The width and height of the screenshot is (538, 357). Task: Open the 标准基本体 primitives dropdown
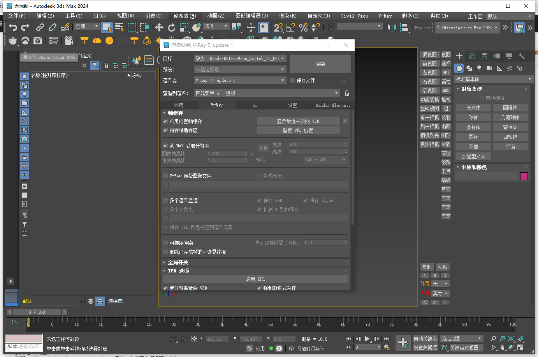point(494,79)
